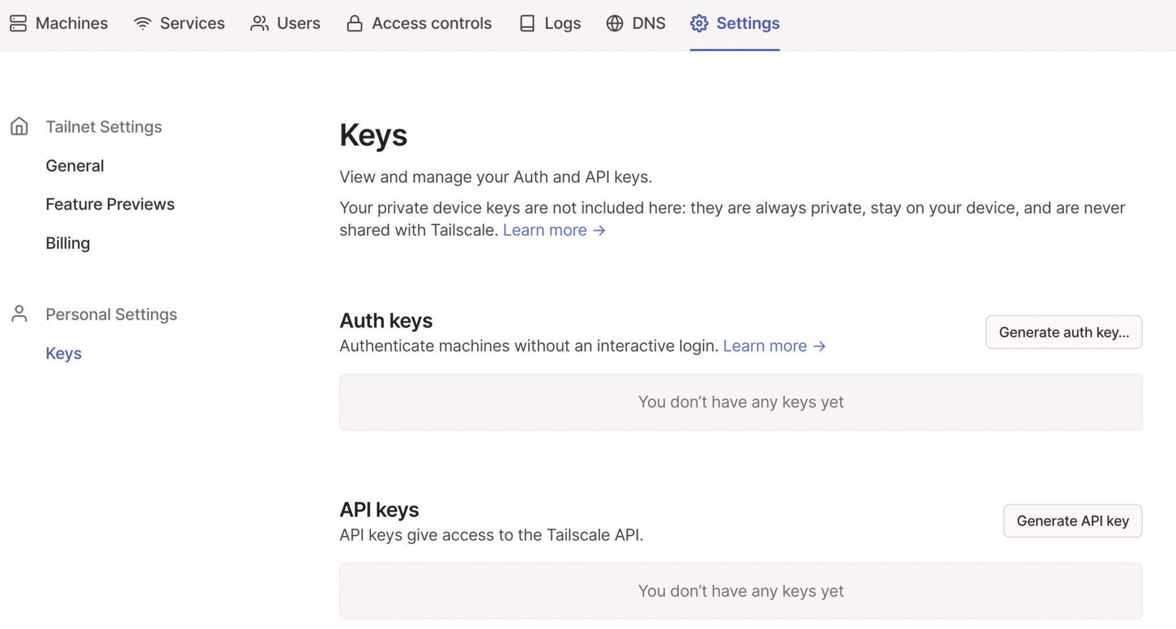Viewport: 1176px width, 629px height.
Task: Open the Machines tab
Action: tap(71, 23)
